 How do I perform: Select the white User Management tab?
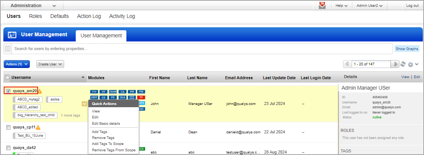(101, 35)
